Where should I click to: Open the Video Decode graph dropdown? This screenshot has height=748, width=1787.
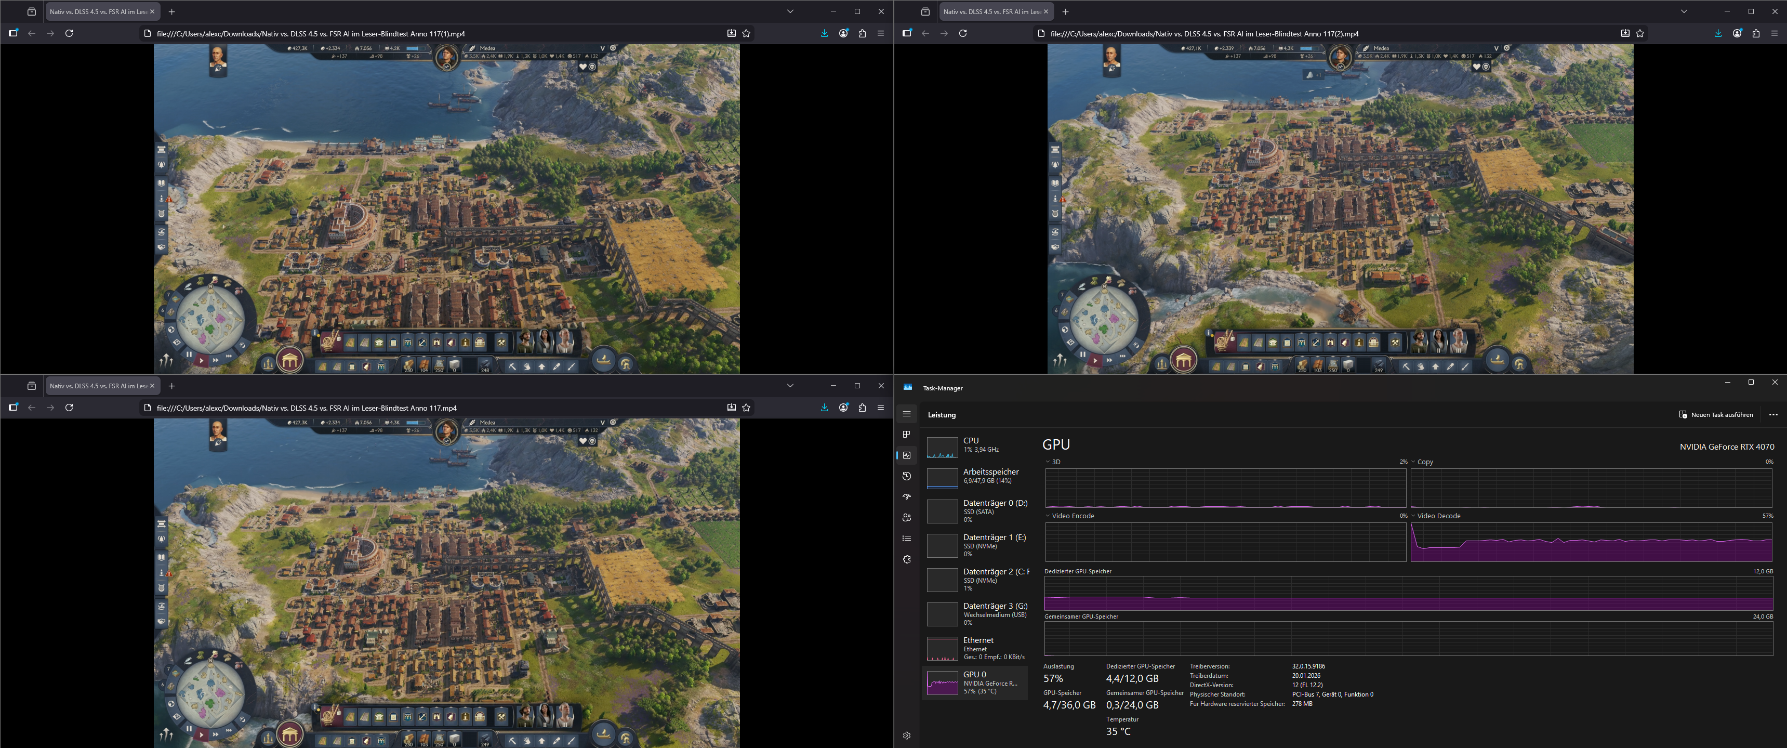click(x=1413, y=516)
